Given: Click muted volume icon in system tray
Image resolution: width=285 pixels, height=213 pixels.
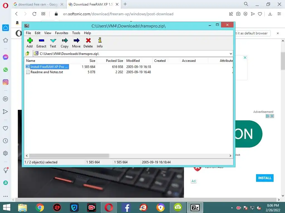Looking at the screenshot, I should pyautogui.click(x=259, y=208).
